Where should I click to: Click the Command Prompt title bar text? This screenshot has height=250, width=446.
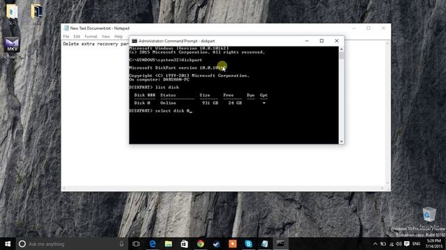coord(176,41)
